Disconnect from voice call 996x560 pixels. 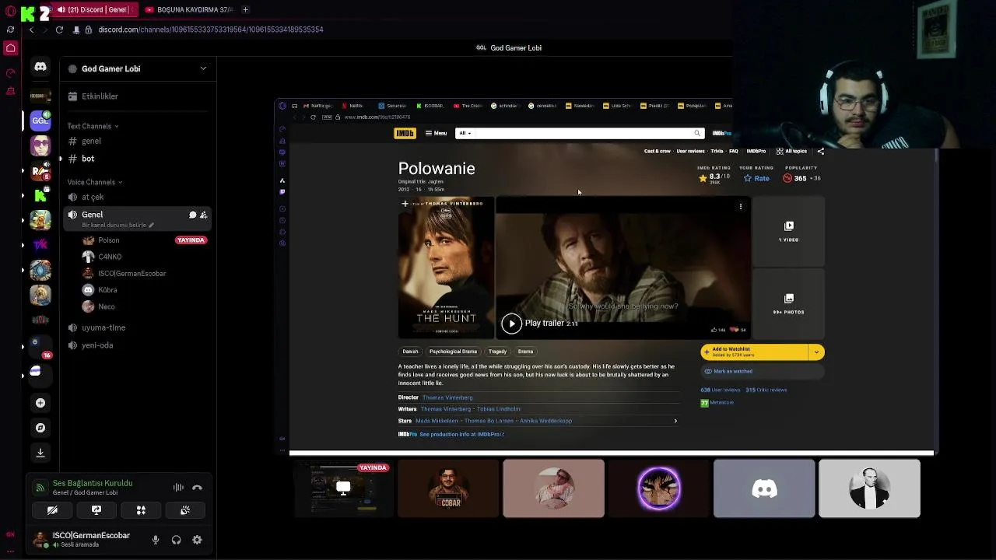click(x=197, y=488)
